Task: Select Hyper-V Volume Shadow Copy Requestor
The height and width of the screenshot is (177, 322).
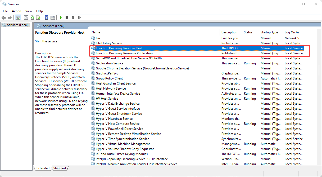Action: click(x=197, y=149)
